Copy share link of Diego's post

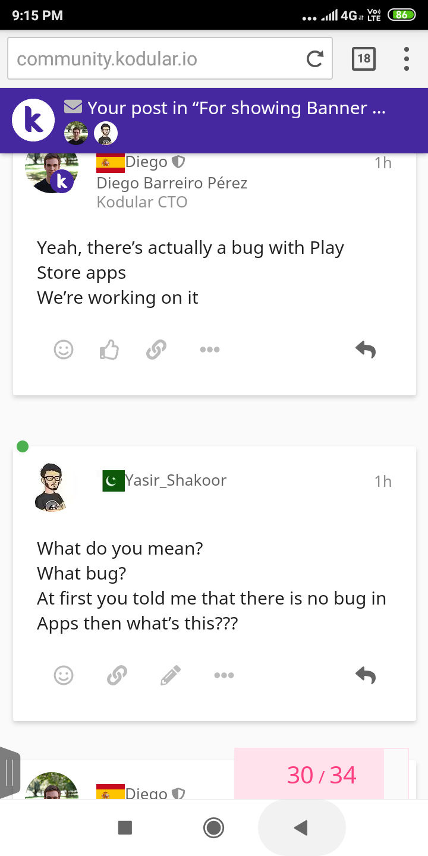156,350
